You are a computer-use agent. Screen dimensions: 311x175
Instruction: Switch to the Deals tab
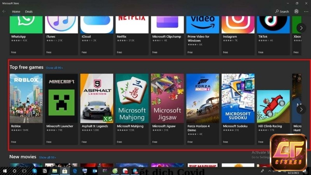coord(29,12)
